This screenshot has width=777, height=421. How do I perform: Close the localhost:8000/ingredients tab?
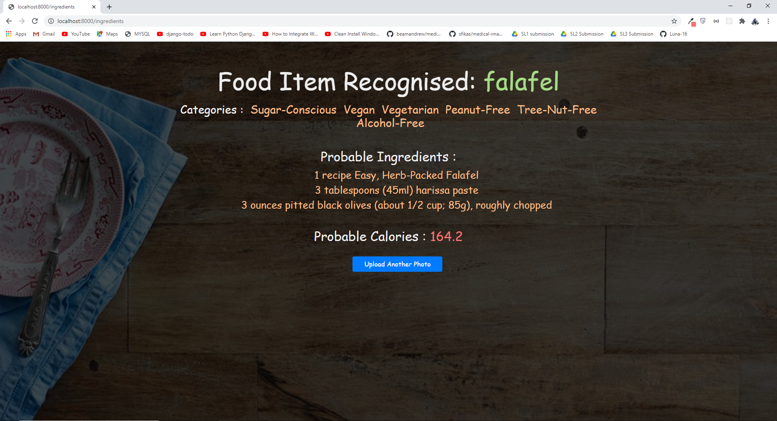click(94, 7)
